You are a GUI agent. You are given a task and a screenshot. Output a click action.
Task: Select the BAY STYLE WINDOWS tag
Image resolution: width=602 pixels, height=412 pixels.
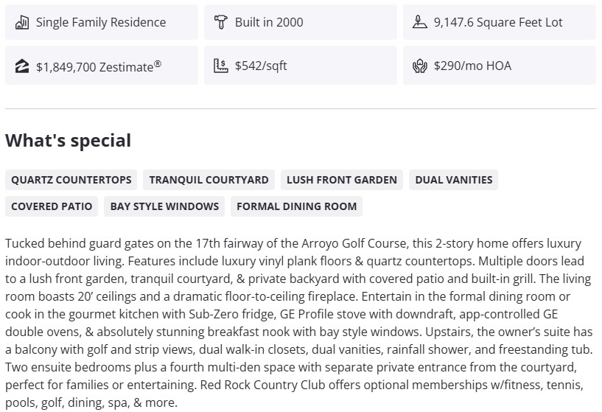click(x=164, y=206)
